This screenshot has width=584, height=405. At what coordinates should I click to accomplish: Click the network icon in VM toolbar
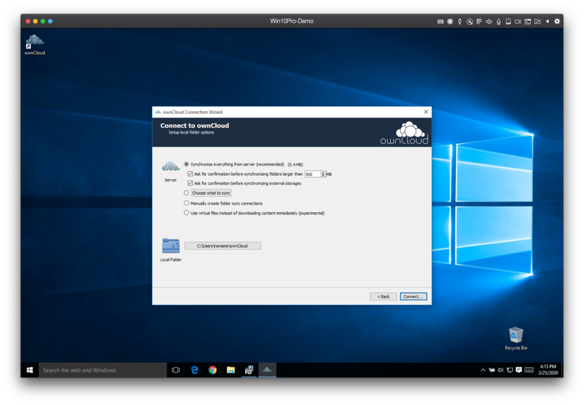479,22
